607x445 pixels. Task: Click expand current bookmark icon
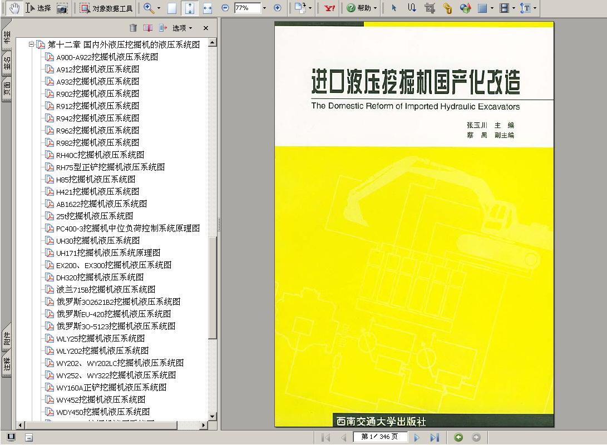click(x=163, y=28)
